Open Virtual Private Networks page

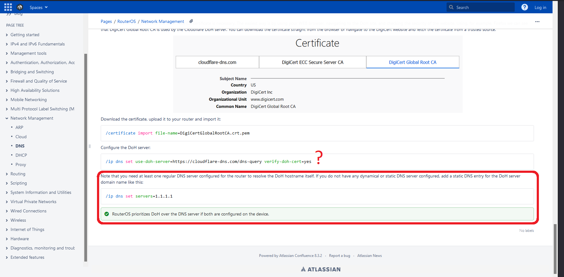tap(33, 202)
